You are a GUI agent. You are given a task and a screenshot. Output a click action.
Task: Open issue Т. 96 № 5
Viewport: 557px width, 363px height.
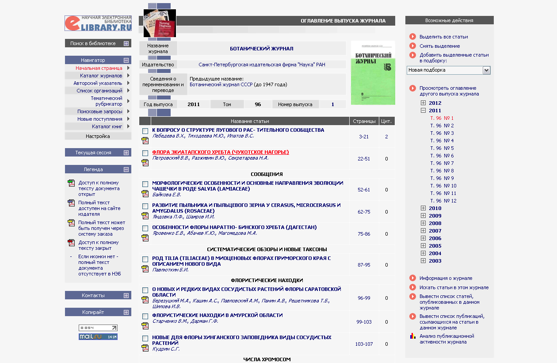pyautogui.click(x=442, y=148)
